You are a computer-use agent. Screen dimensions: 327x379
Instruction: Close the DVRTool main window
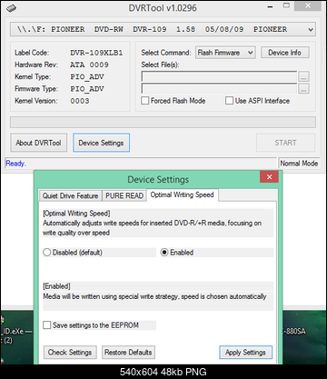pyautogui.click(x=308, y=6)
